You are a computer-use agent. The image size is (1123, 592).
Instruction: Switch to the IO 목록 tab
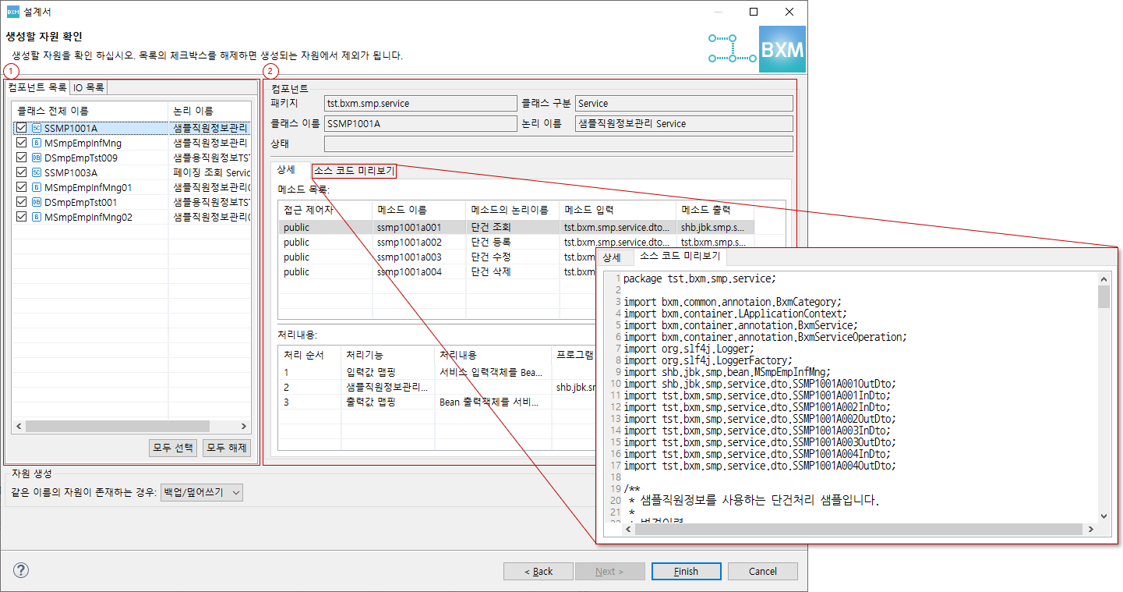[x=88, y=87]
